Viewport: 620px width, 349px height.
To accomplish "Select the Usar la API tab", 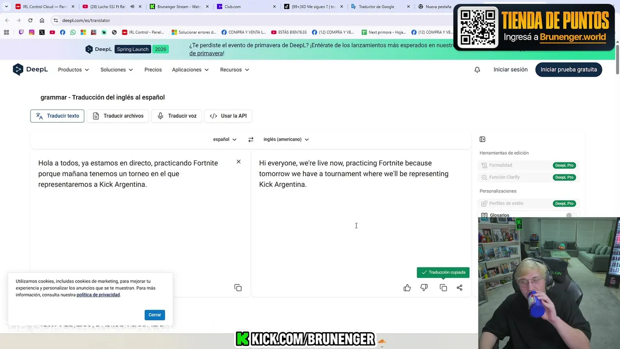I will (x=228, y=116).
